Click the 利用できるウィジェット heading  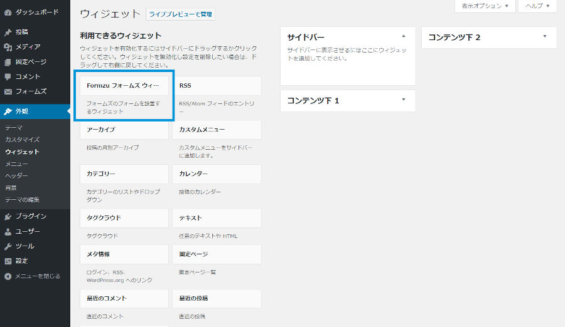tap(121, 36)
